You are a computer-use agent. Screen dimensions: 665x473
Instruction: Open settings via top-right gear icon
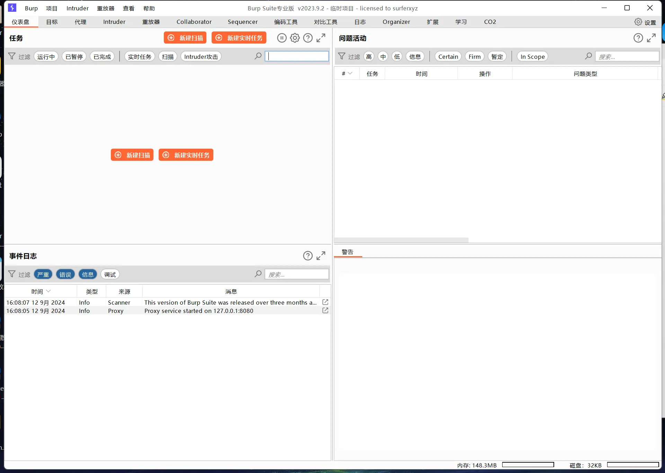click(x=638, y=22)
